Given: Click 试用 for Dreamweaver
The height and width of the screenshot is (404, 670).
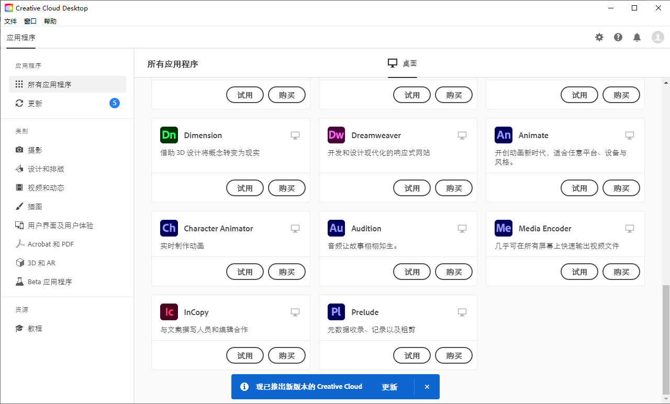Looking at the screenshot, I should (x=412, y=188).
